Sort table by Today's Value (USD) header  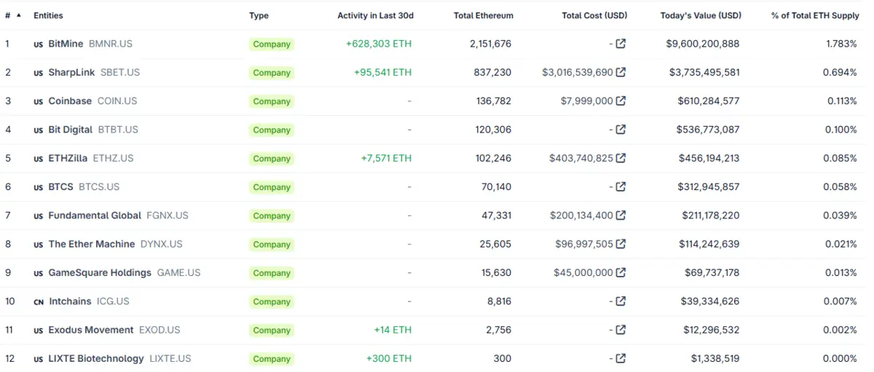point(700,15)
